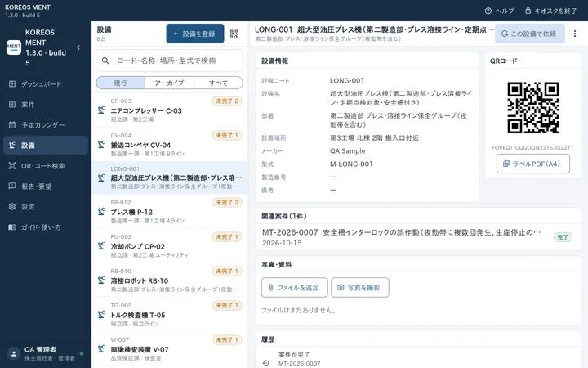
Task: Click the QR scan icon beside 設備を登録
Action: [x=234, y=34]
